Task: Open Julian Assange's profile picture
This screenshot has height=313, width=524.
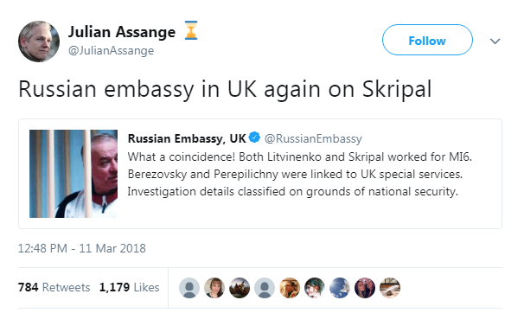Action: [39, 42]
